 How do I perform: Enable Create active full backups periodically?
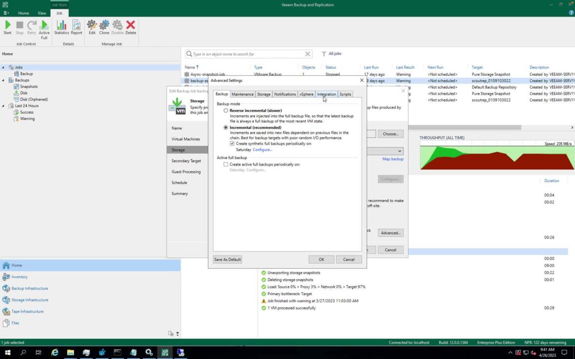click(x=226, y=165)
